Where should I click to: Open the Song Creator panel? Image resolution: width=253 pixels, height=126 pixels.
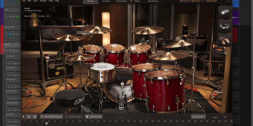tap(198, 117)
